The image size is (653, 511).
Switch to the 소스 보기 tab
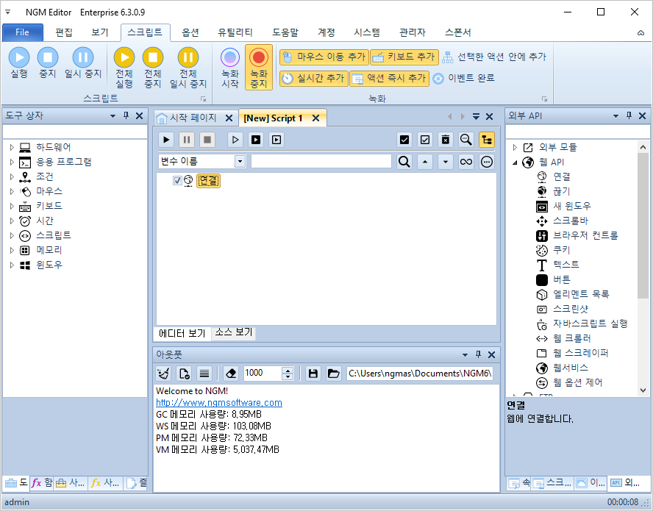[234, 332]
